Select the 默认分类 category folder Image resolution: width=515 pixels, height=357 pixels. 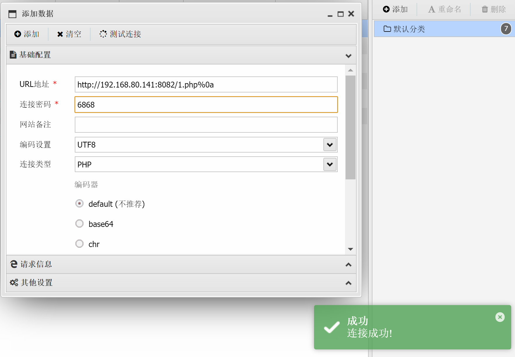point(444,29)
